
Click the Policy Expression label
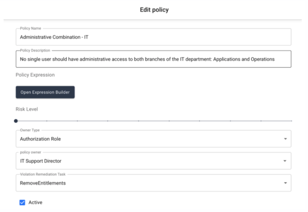(35, 75)
